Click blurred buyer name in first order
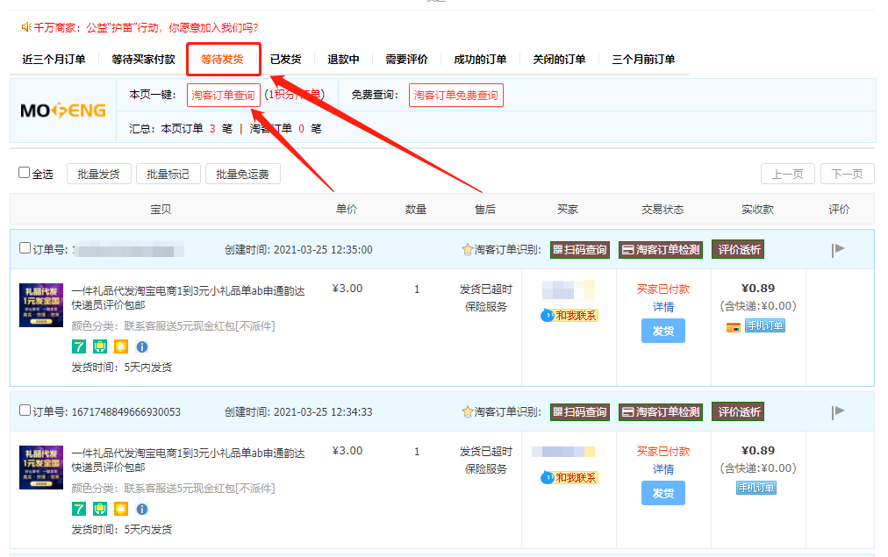 [568, 289]
